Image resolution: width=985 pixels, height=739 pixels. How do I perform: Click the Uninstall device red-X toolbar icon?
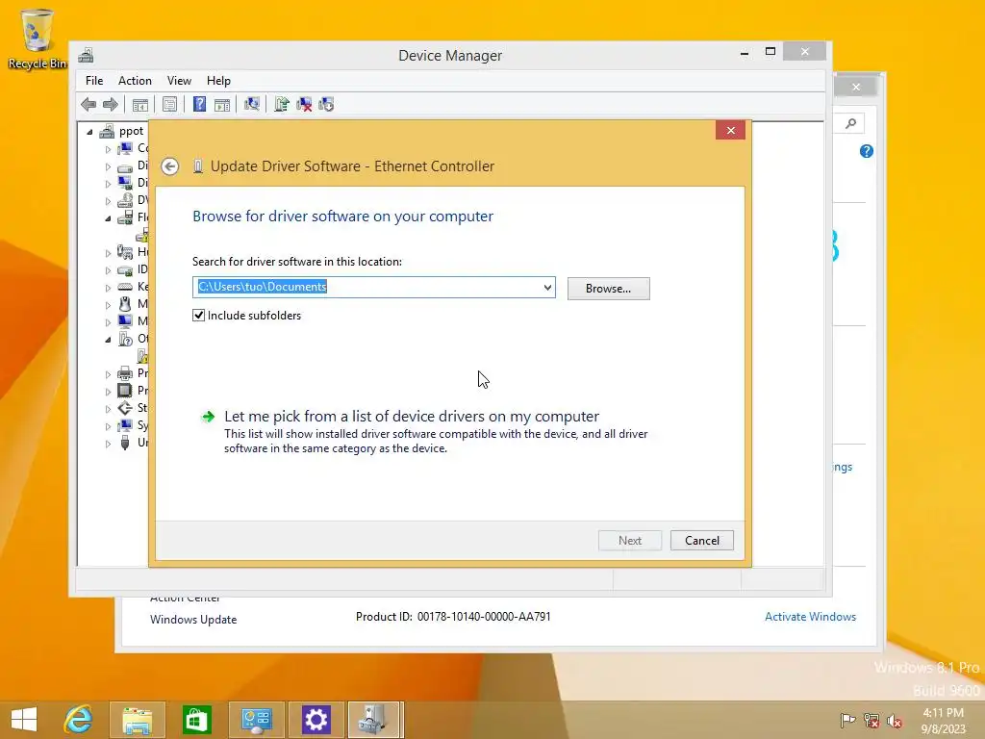coord(304,104)
